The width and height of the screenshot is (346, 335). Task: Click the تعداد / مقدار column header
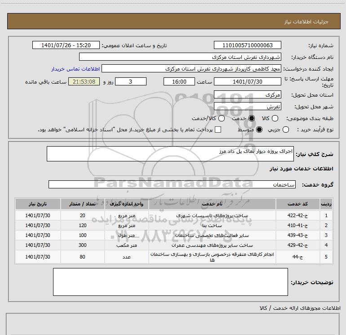pos(82,204)
